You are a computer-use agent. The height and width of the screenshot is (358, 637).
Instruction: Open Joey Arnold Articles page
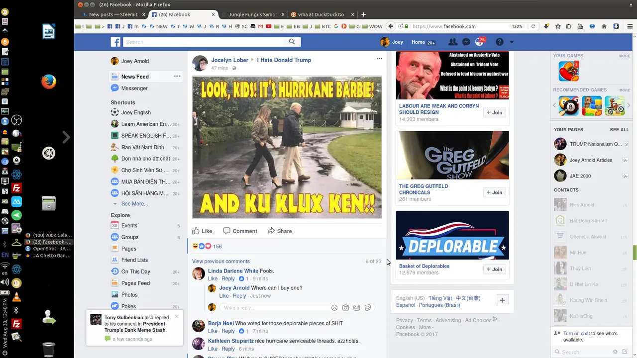591,160
